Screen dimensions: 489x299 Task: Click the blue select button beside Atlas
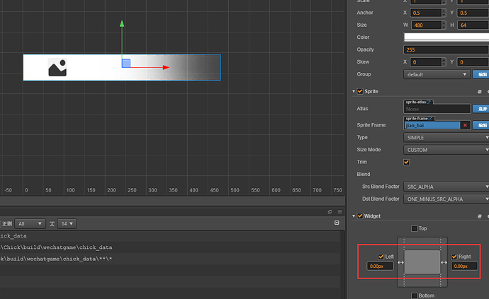(x=481, y=109)
